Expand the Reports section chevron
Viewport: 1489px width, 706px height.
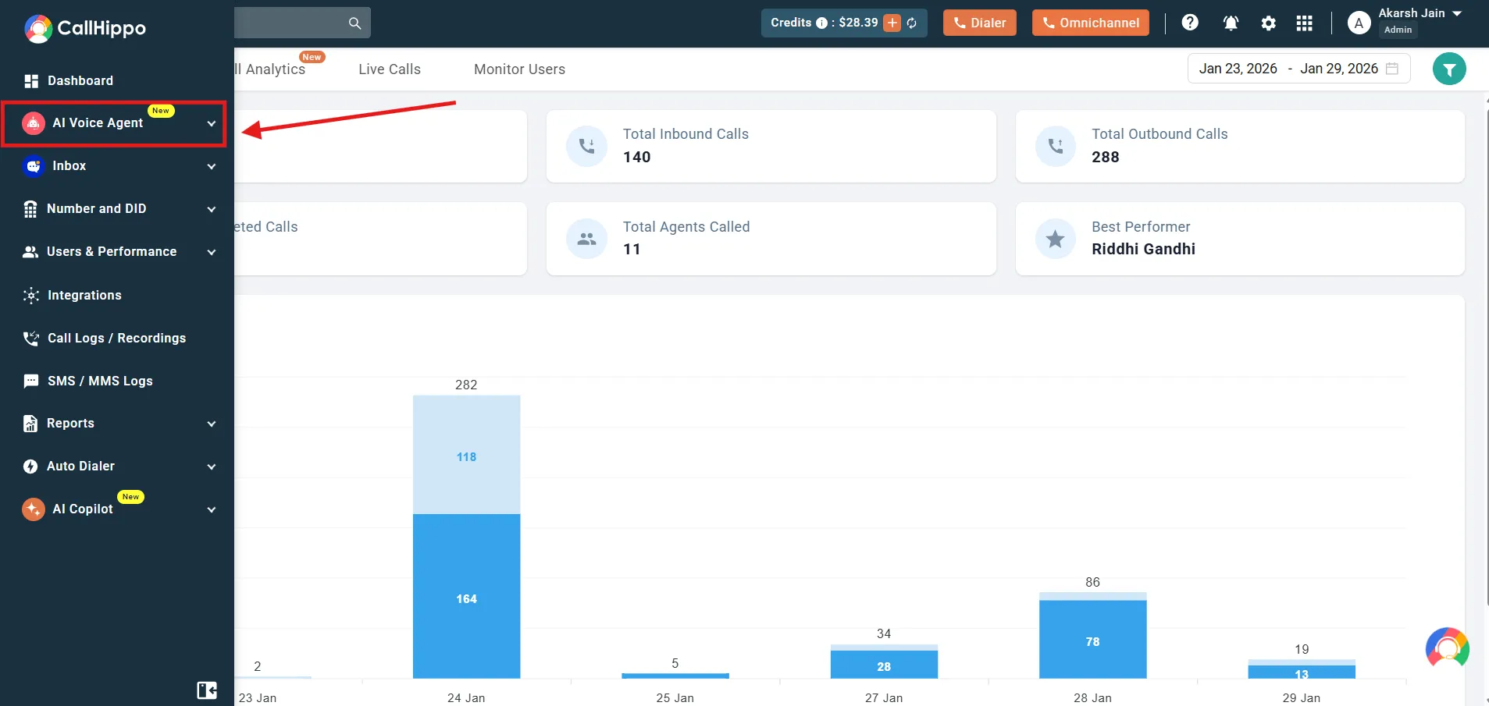211,424
